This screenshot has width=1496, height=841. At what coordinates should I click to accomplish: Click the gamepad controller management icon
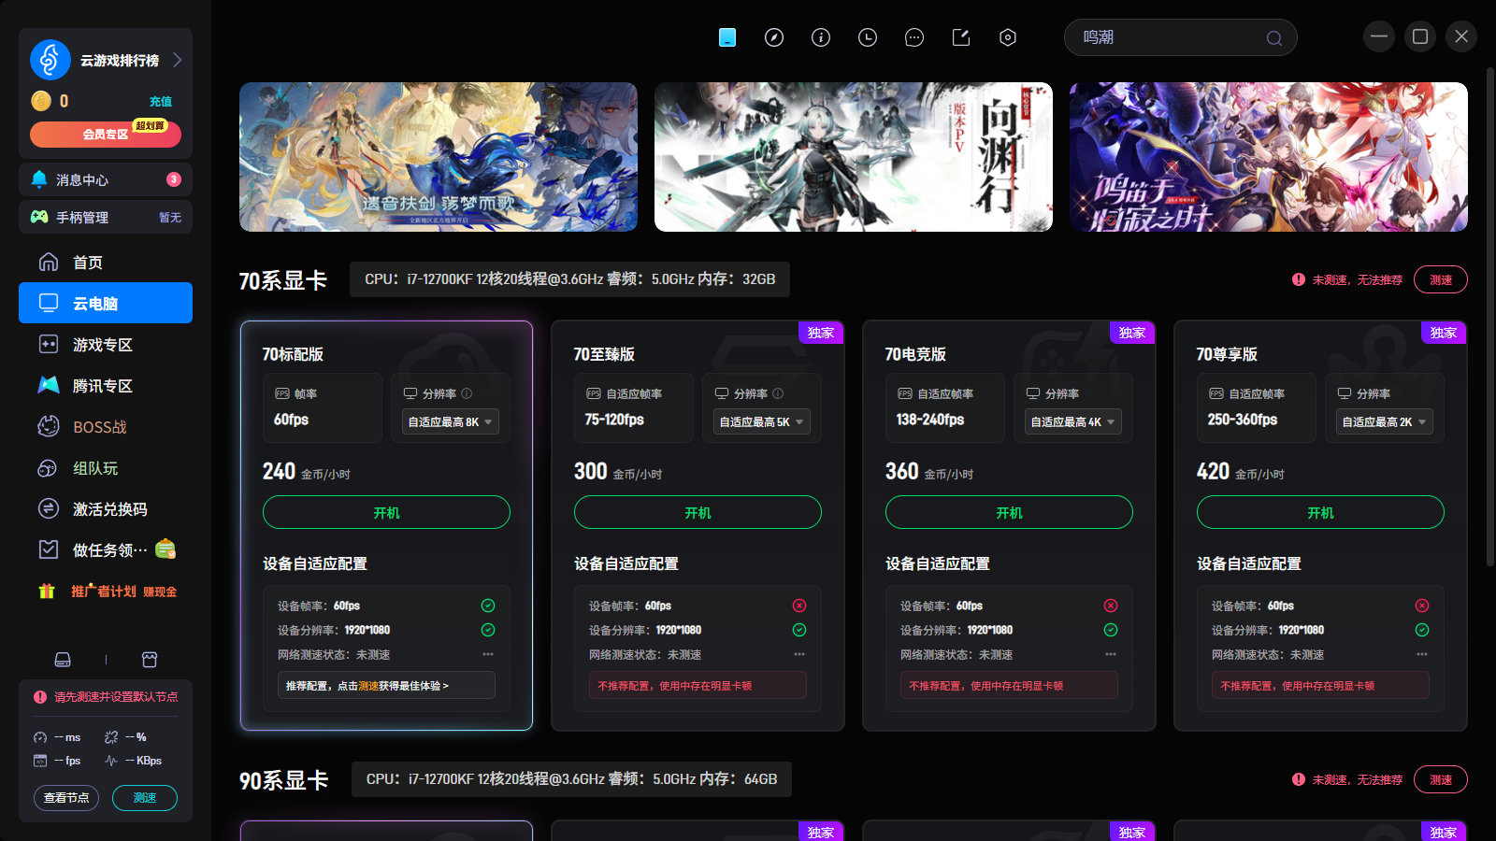(39, 217)
